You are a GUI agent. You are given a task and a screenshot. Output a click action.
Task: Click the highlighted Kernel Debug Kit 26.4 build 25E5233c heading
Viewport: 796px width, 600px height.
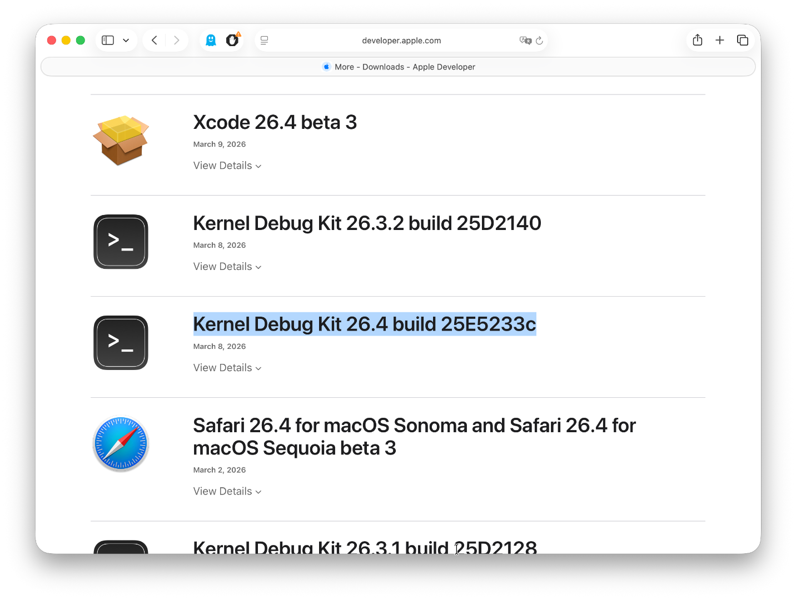[365, 324]
